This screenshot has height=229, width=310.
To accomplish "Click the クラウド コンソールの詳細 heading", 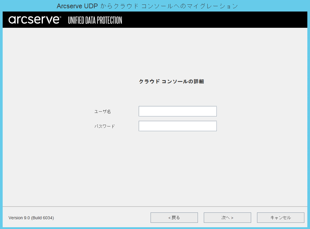I will [x=171, y=81].
